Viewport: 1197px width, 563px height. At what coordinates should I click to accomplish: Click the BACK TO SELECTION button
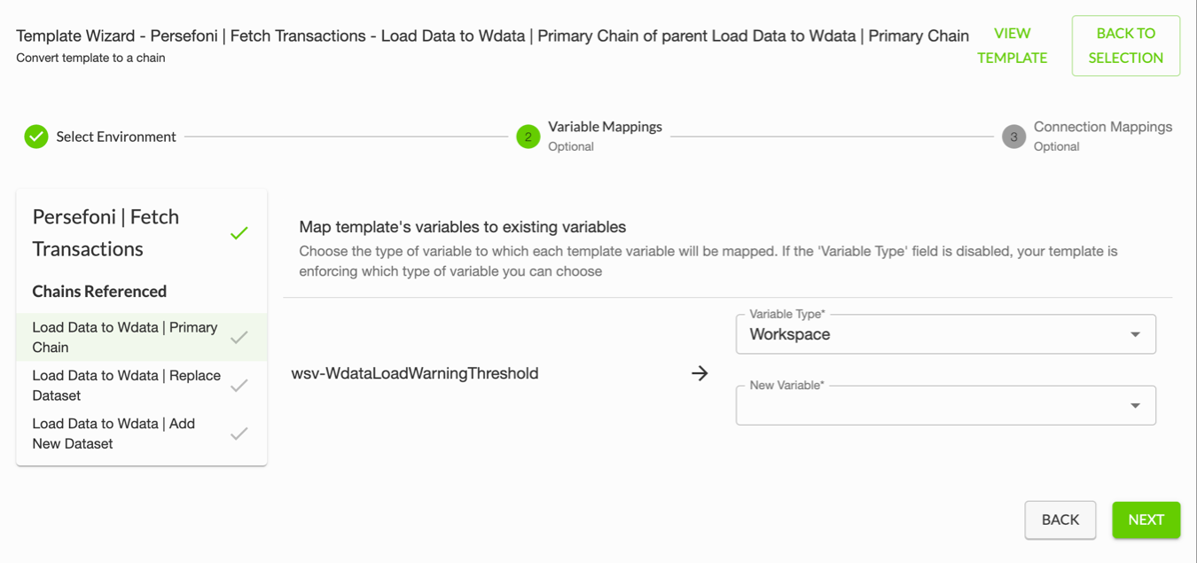click(x=1126, y=45)
